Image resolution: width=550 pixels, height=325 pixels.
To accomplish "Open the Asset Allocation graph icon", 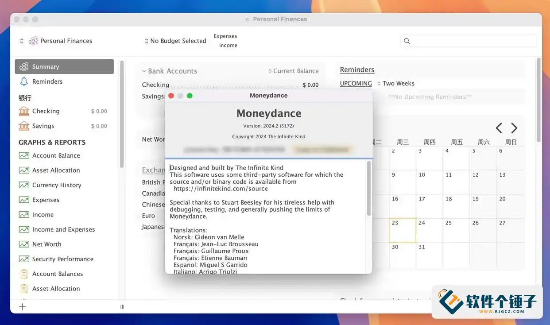I will [24, 170].
